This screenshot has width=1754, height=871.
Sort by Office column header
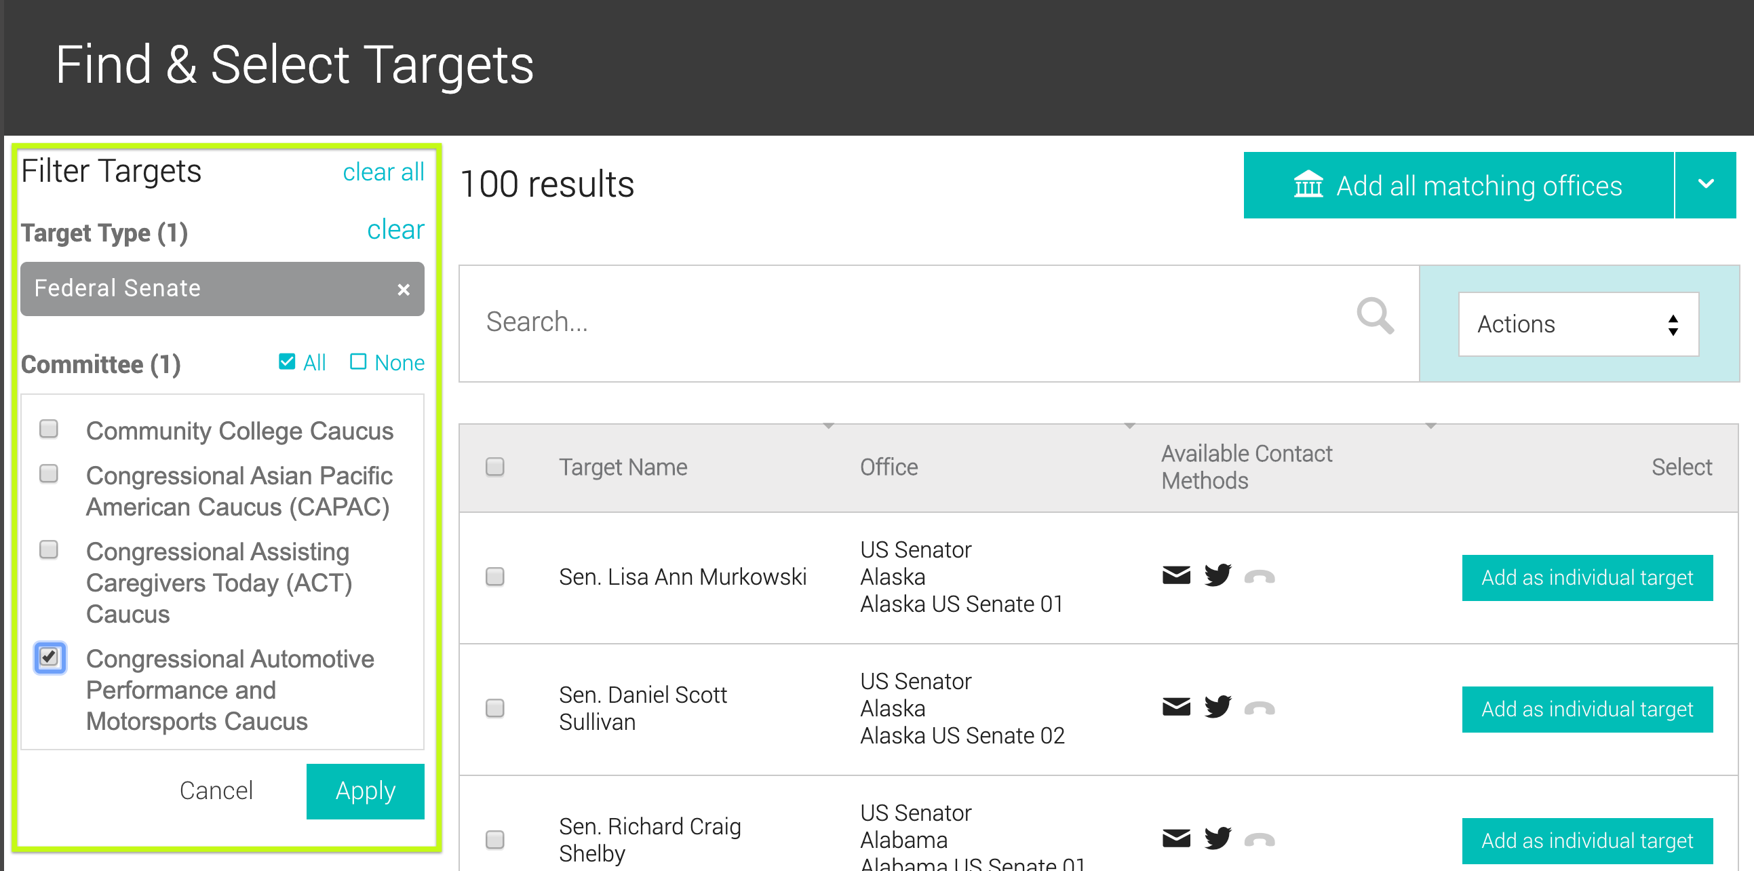click(889, 467)
